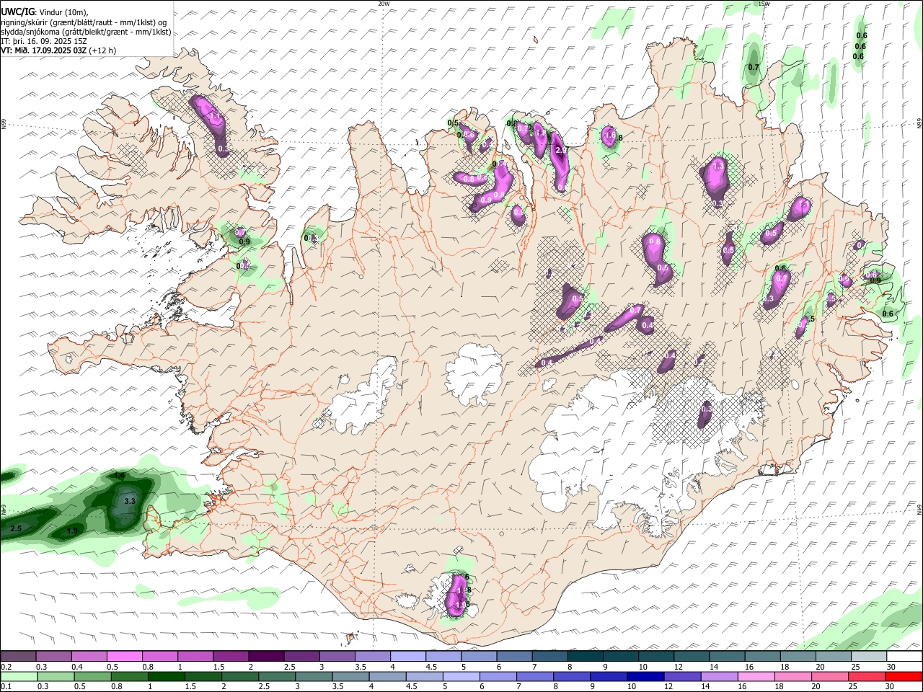Click the snow scale swatch labeled 9
Image resolution: width=923 pixels, height=692 pixels.
pos(621,656)
